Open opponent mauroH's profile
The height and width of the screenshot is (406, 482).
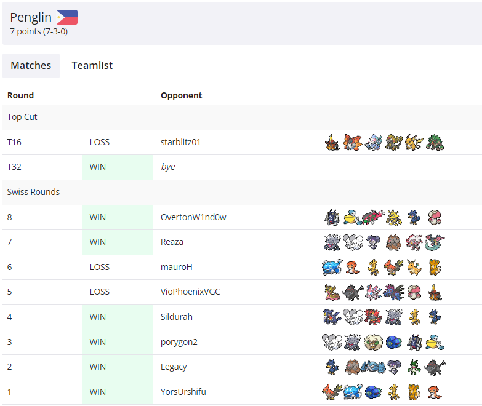(x=177, y=267)
